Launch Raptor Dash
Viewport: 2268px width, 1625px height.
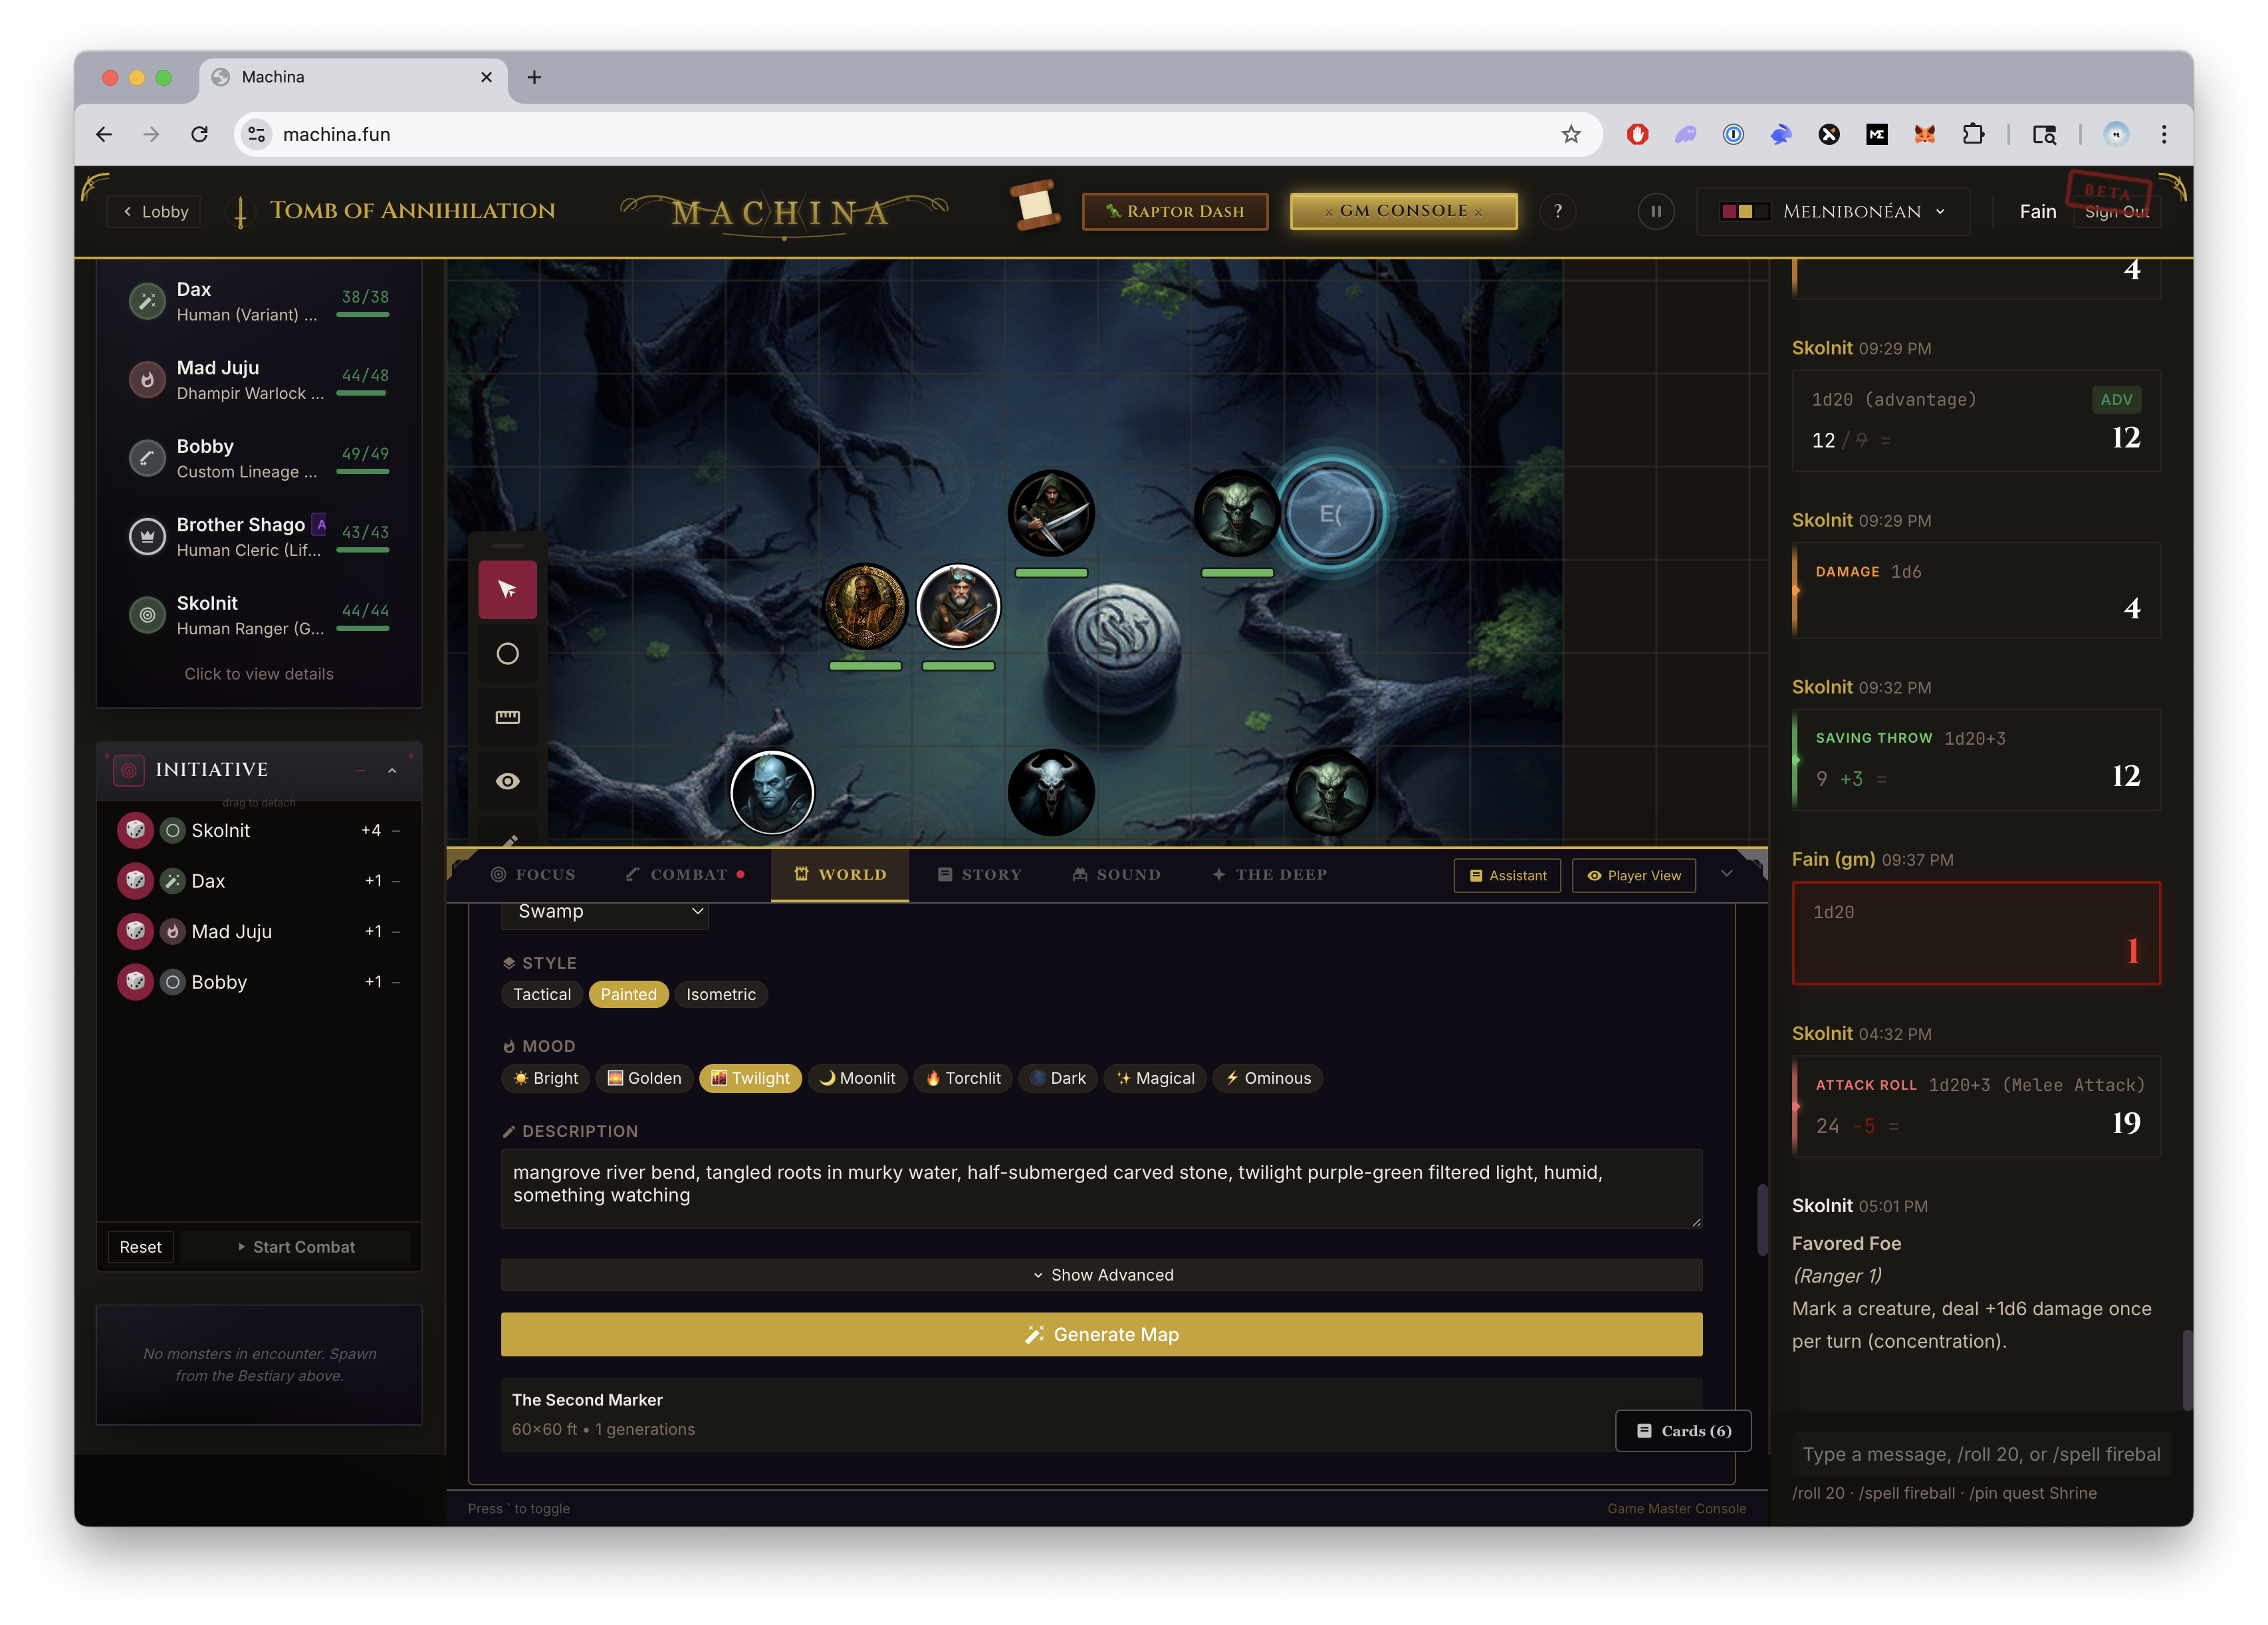(x=1175, y=211)
